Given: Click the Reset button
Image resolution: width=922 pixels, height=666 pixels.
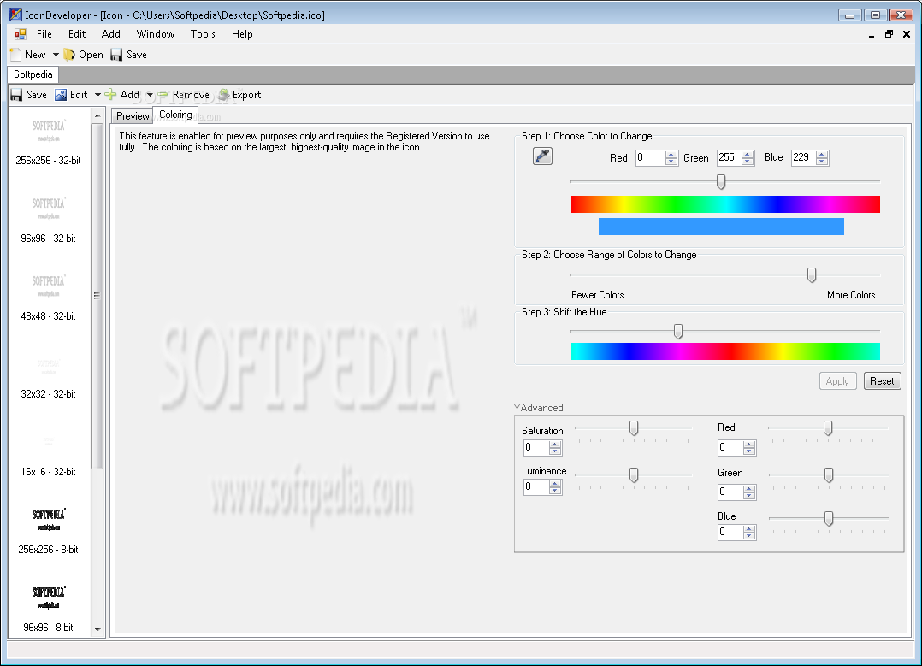Looking at the screenshot, I should (882, 381).
